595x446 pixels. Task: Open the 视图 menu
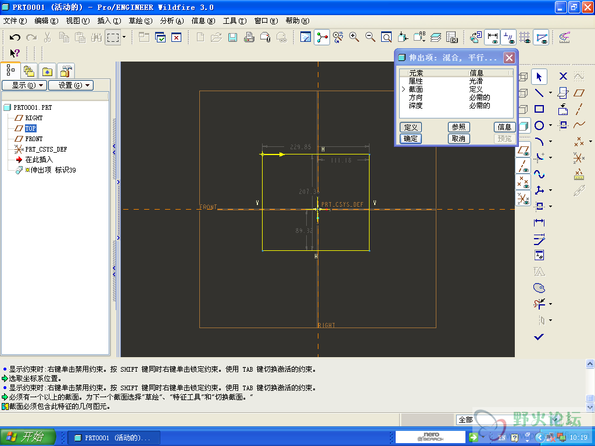click(78, 21)
